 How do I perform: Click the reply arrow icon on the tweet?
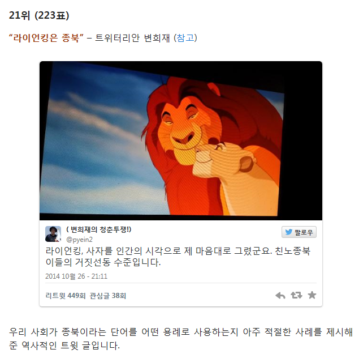coord(280,295)
